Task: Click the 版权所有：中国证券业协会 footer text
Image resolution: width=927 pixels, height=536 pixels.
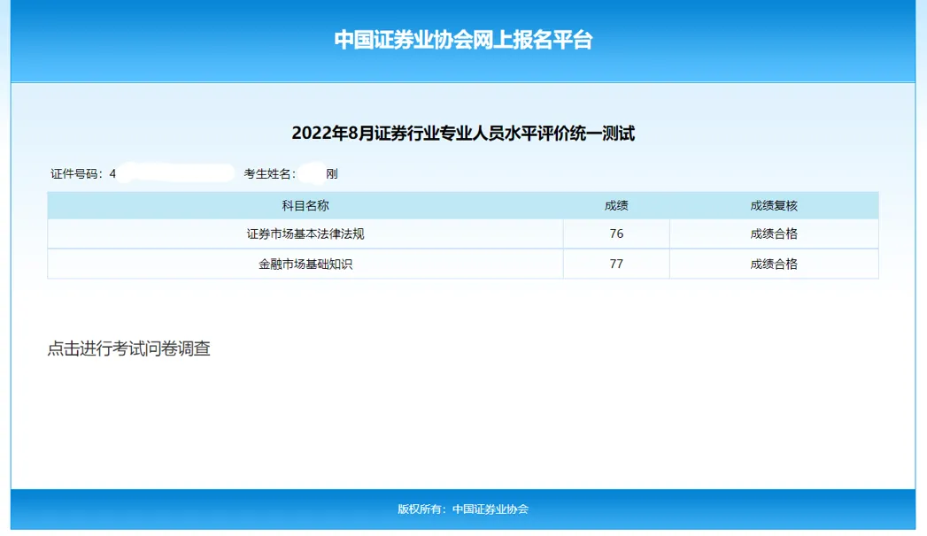Action: 463,509
